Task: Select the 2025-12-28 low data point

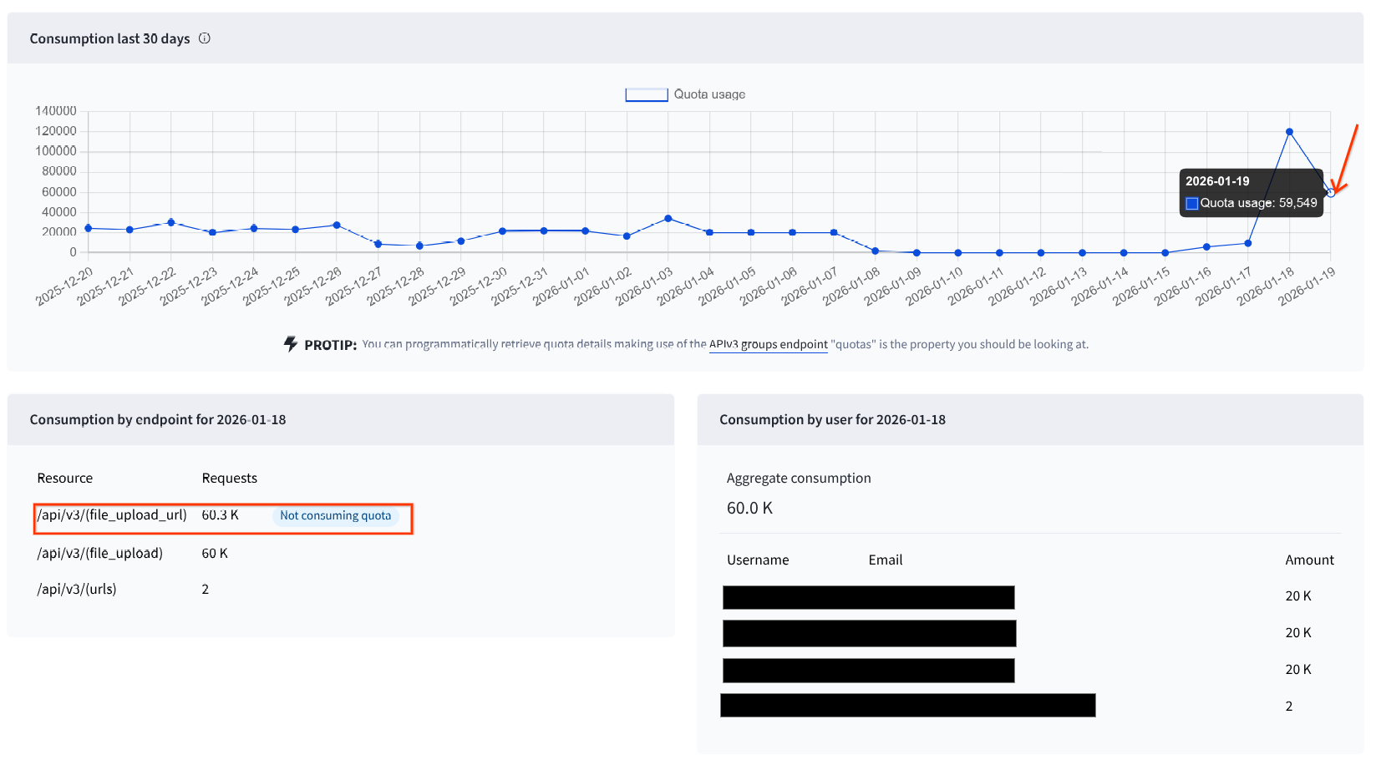Action: click(x=419, y=246)
